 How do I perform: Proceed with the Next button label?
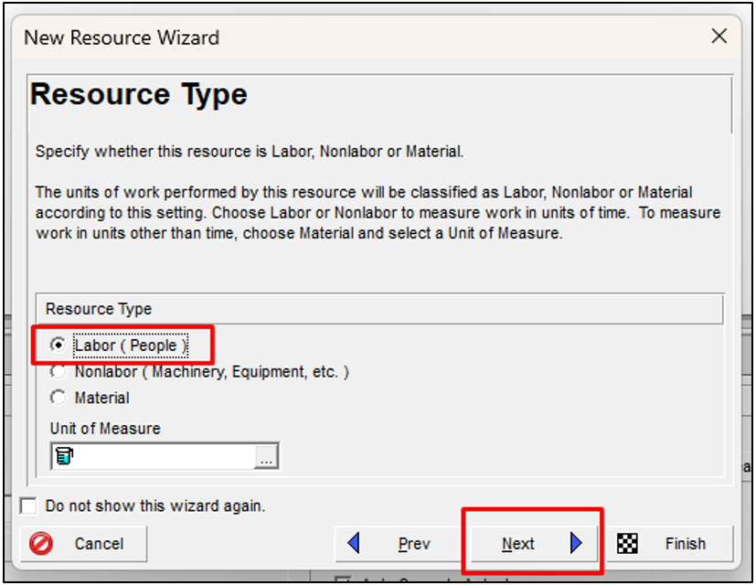pyautogui.click(x=517, y=544)
